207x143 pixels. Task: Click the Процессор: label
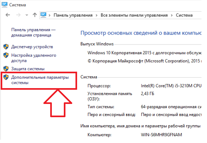coord(99,86)
